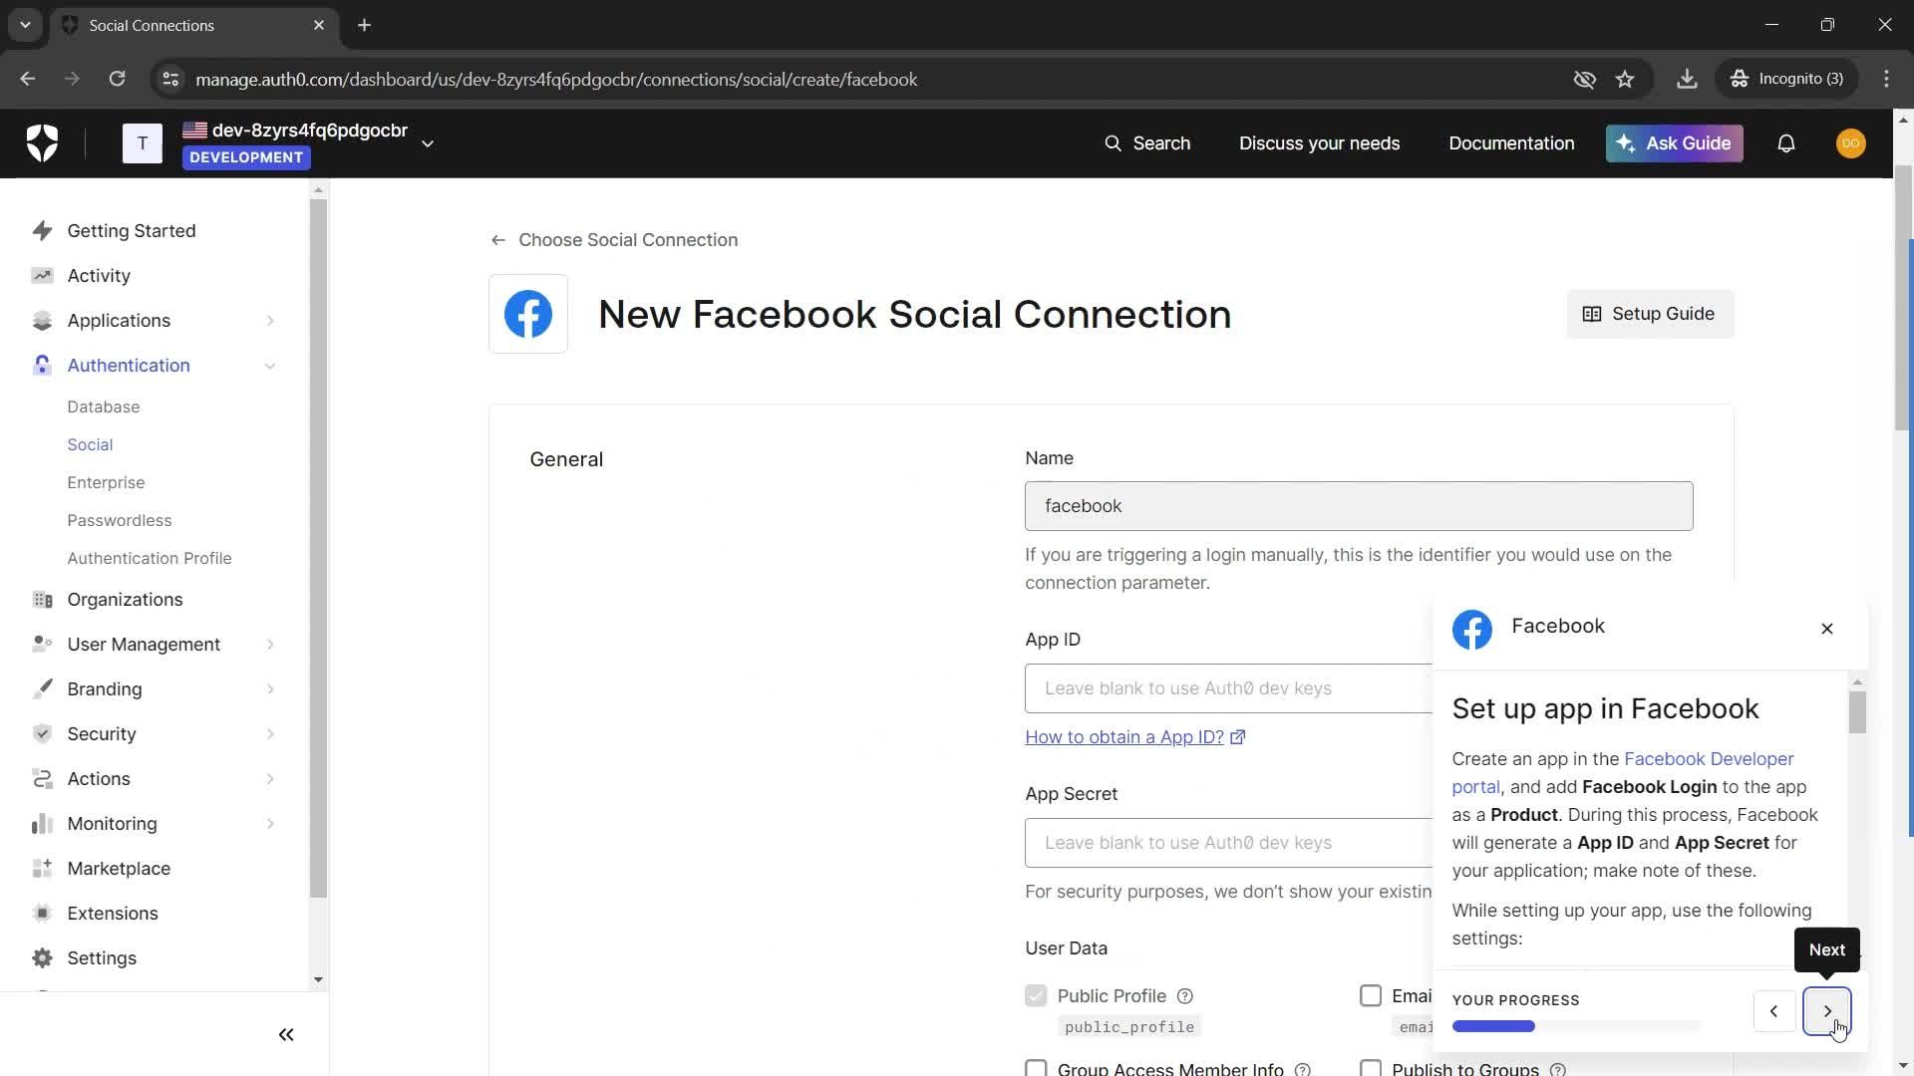Click the guide panel scrollbar thumb

pos(1857,712)
